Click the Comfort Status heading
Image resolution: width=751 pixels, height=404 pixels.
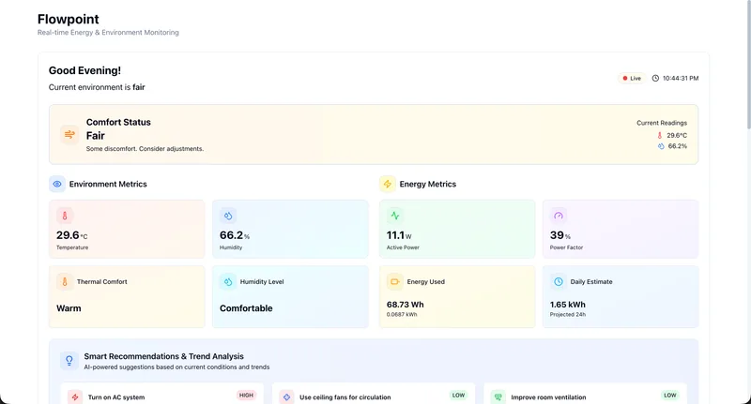[x=118, y=123]
